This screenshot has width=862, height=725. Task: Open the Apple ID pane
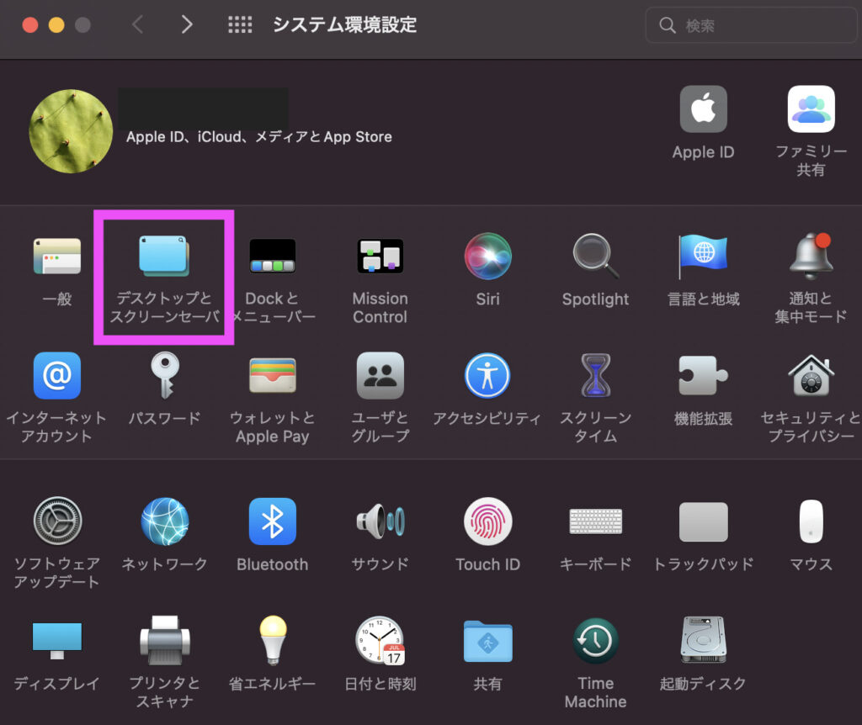point(703,108)
